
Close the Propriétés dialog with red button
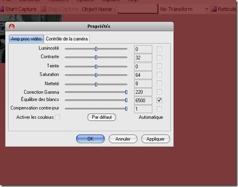12,27
